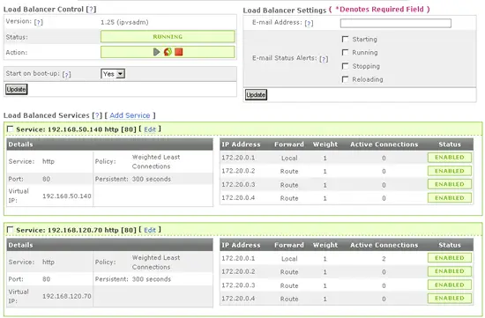Toggle ENABLED for 172.20.0.4 in service 192.168.120.70

(450, 299)
